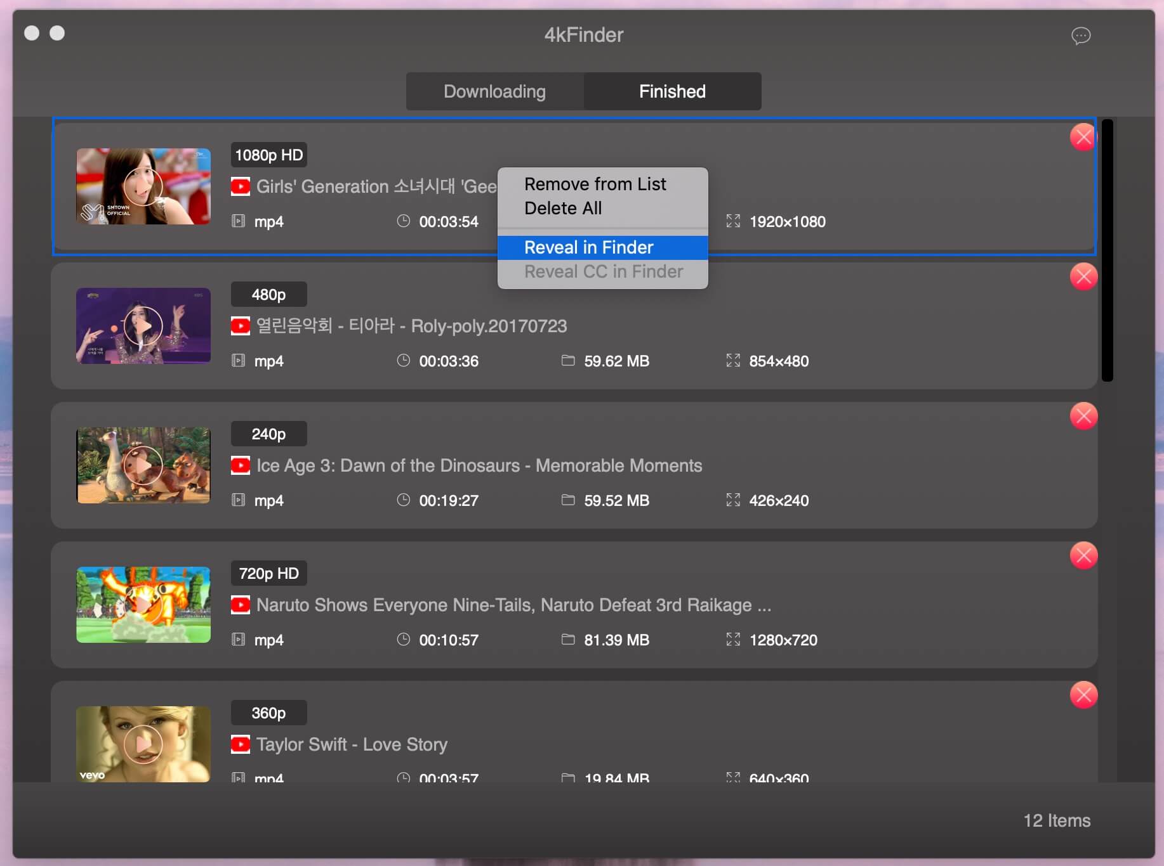Switch to the Downloading tab
The width and height of the screenshot is (1164, 866).
click(494, 91)
